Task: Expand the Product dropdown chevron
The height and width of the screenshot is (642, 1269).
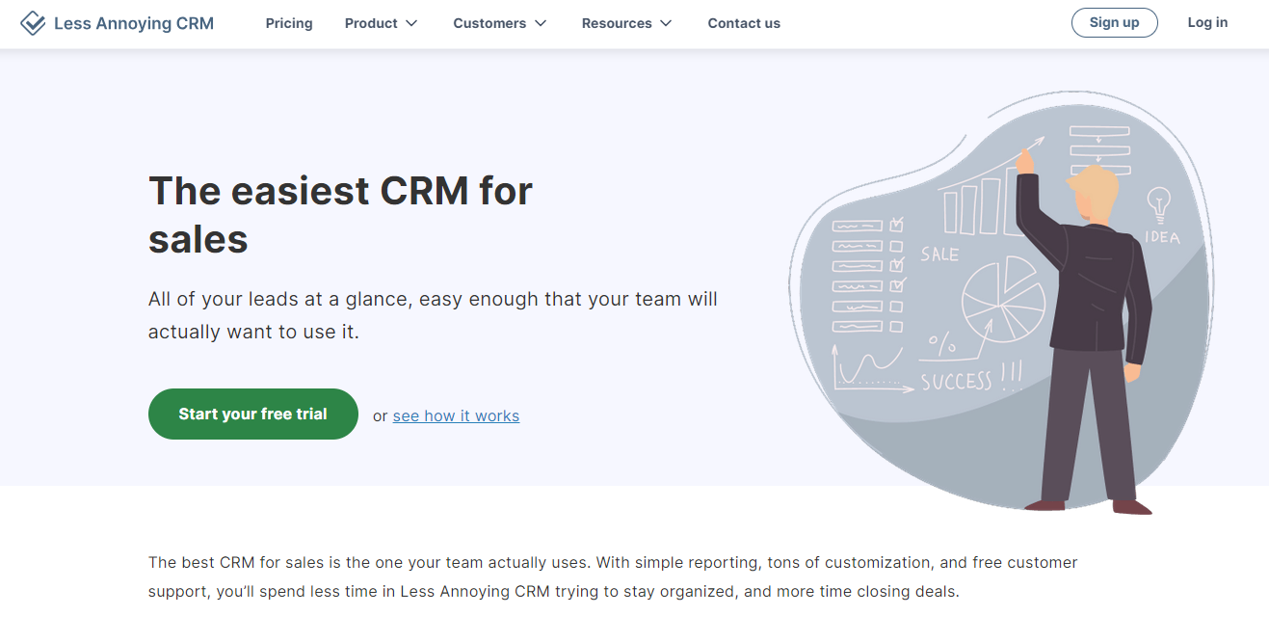Action: (411, 23)
